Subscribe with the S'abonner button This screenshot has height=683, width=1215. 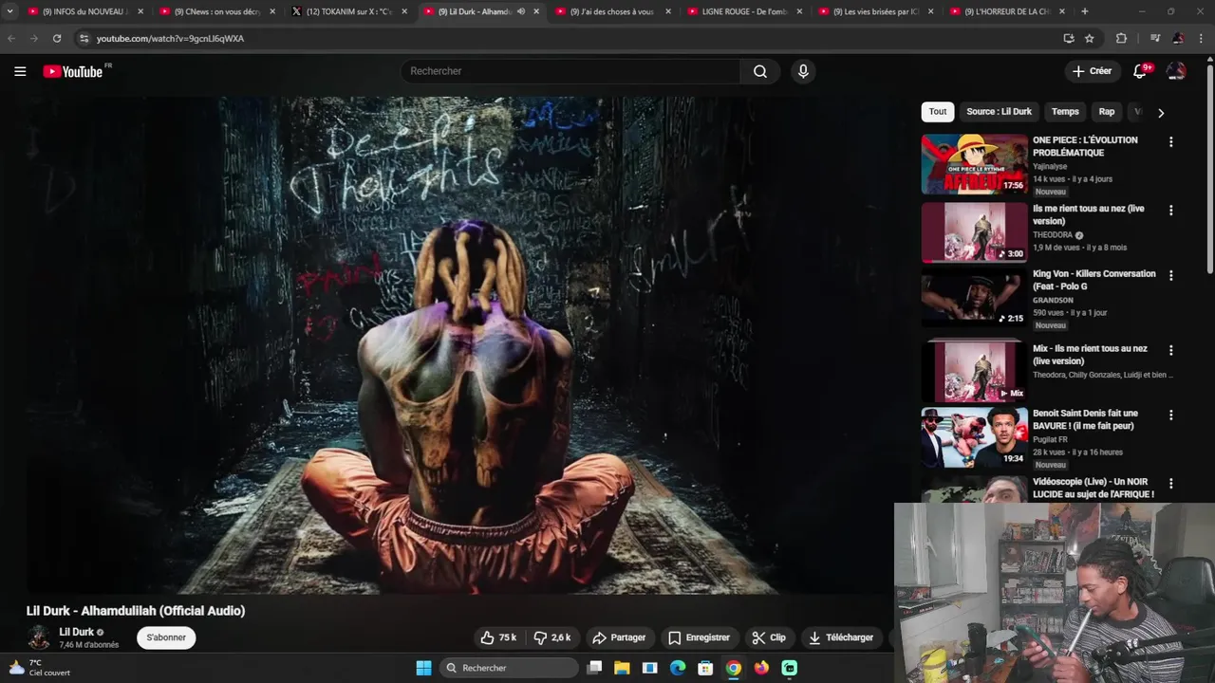pyautogui.click(x=166, y=637)
